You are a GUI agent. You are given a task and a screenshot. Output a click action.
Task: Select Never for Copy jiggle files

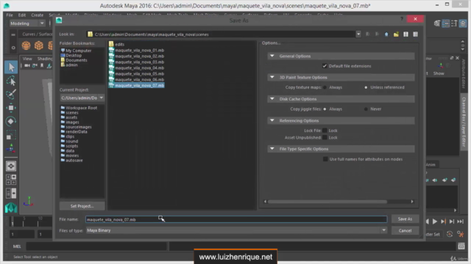point(366,109)
